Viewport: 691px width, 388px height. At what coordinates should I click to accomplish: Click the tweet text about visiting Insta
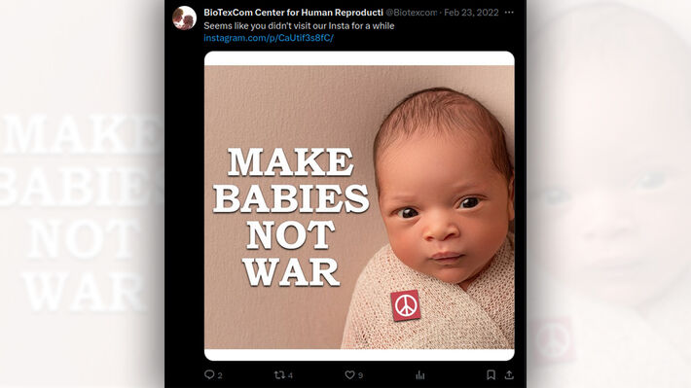coord(299,25)
